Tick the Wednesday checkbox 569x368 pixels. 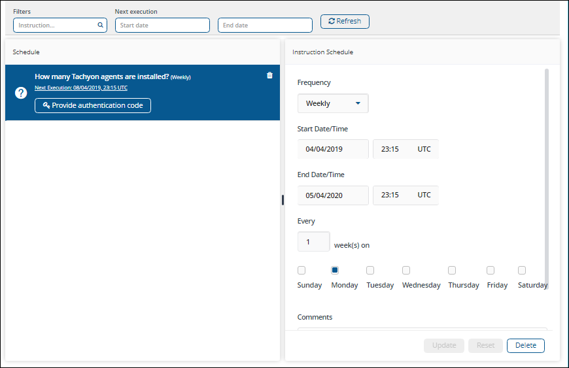click(406, 270)
